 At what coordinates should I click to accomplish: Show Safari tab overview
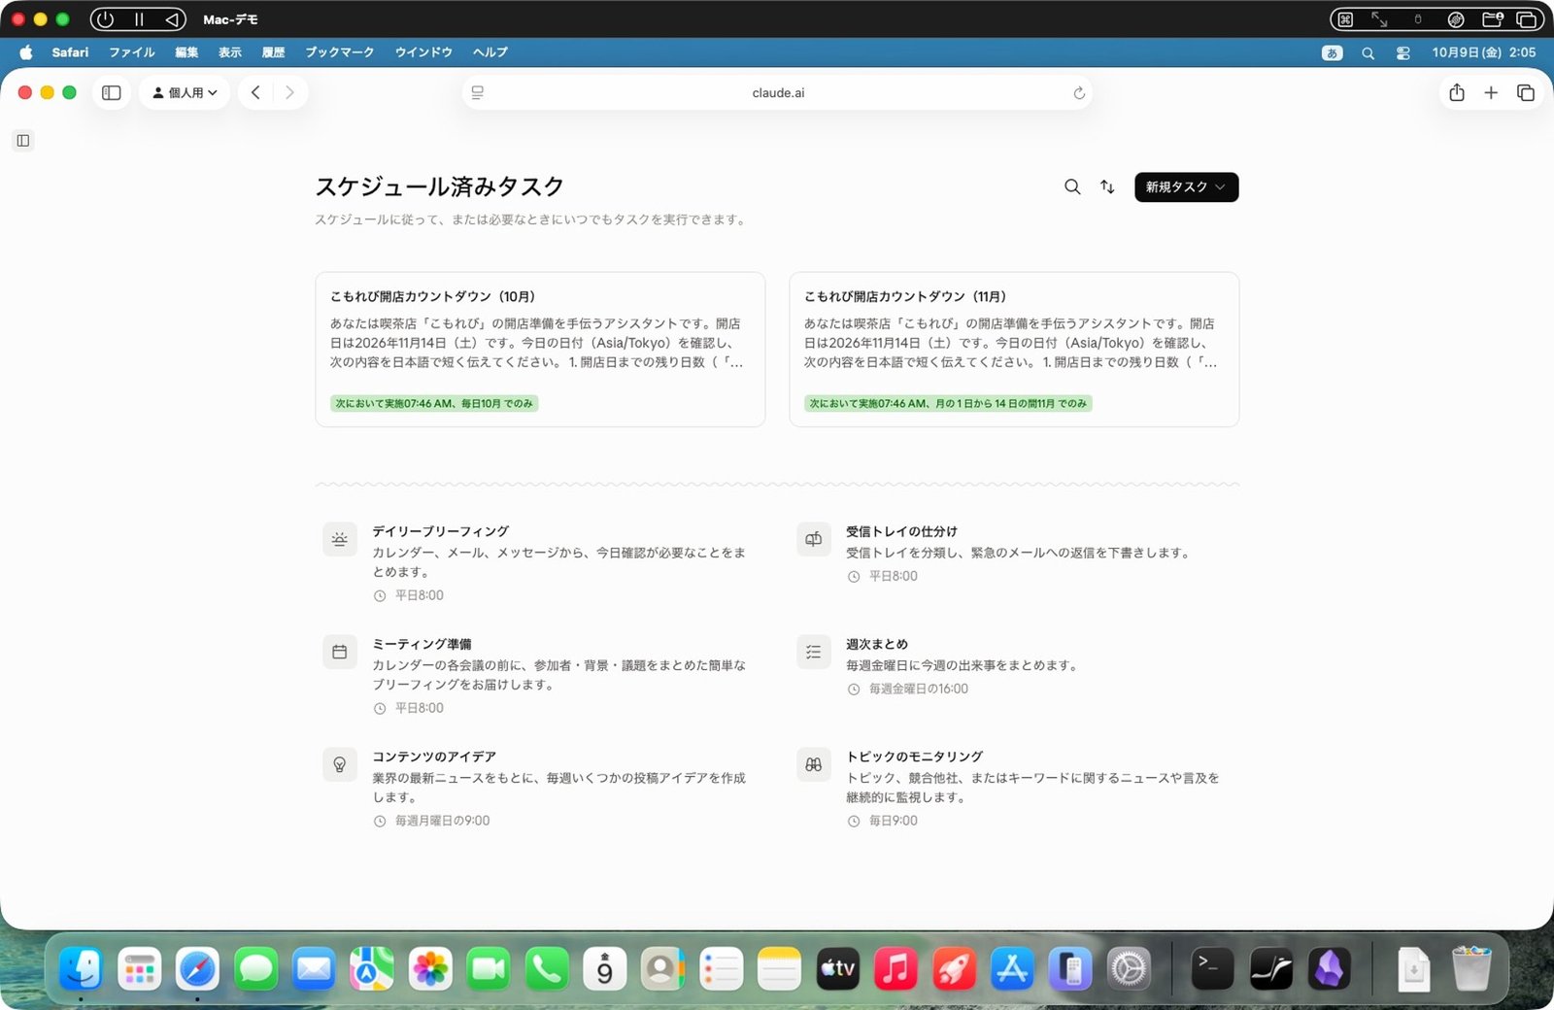[x=1526, y=92]
